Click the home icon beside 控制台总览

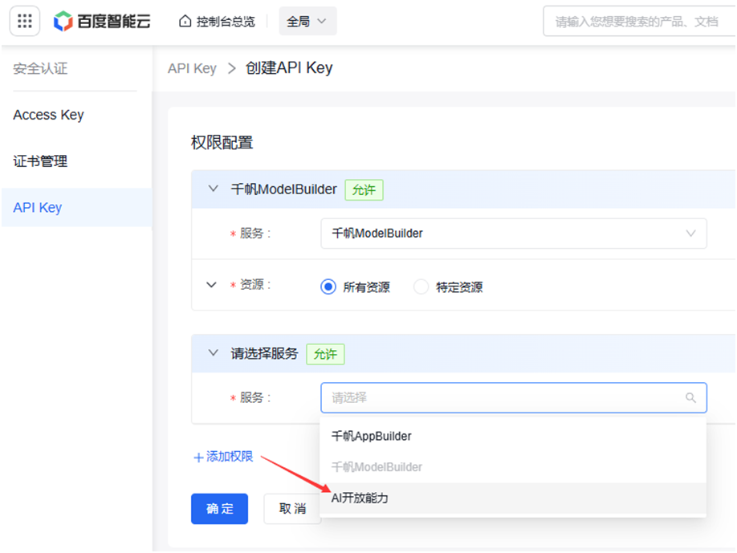pyautogui.click(x=185, y=21)
